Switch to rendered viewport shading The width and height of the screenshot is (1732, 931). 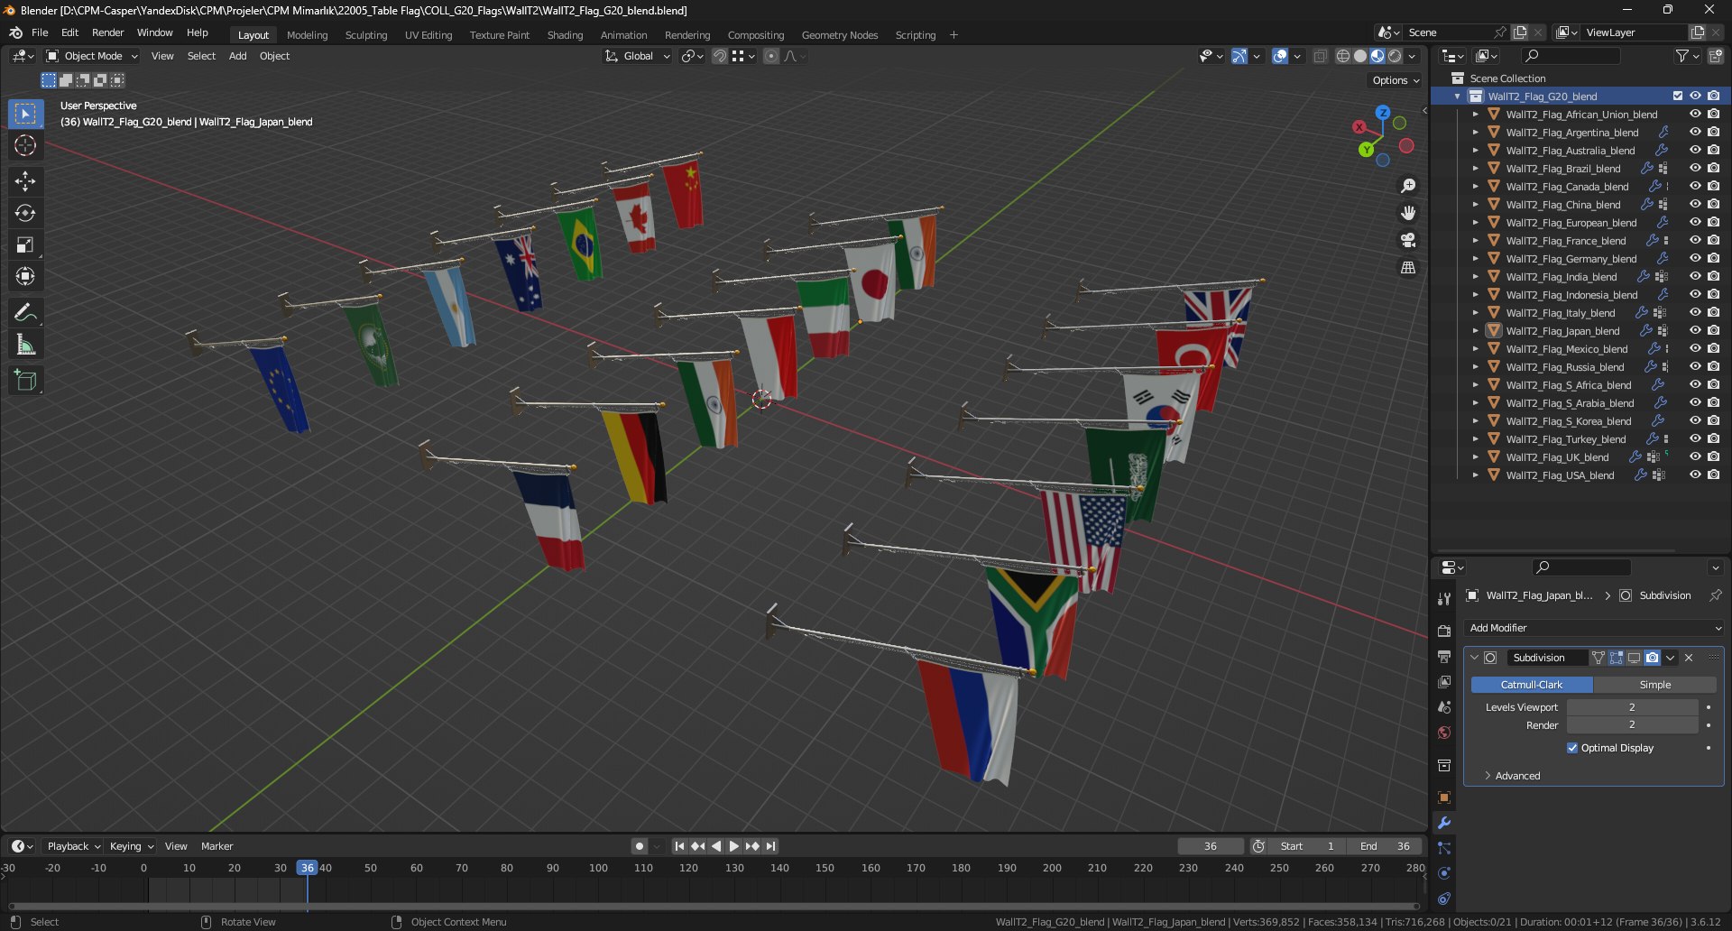(x=1395, y=56)
